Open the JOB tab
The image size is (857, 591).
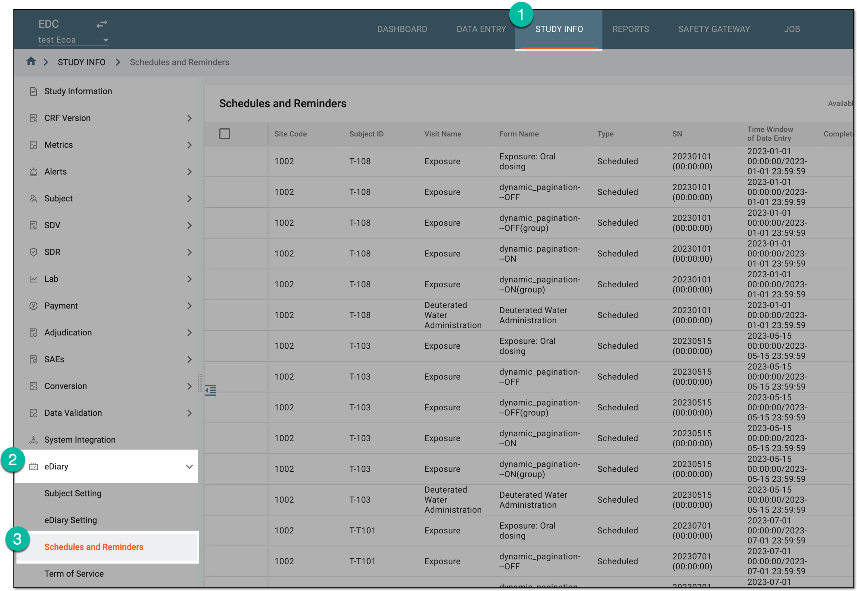792,29
